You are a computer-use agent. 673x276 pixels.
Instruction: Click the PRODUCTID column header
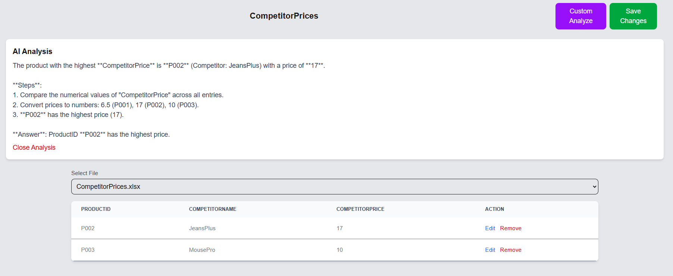[96, 209]
